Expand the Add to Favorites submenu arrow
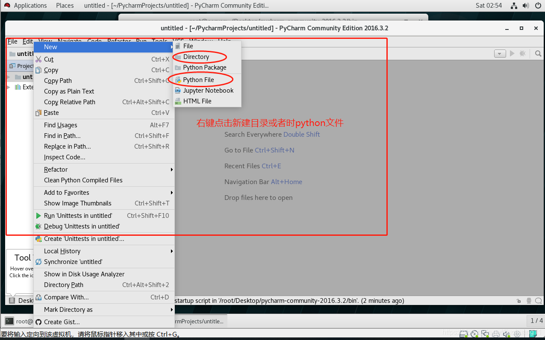 [x=172, y=193]
